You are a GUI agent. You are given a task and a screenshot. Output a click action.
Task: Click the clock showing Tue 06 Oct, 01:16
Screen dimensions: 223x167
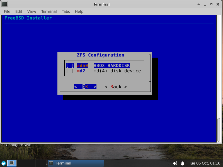click(205, 163)
